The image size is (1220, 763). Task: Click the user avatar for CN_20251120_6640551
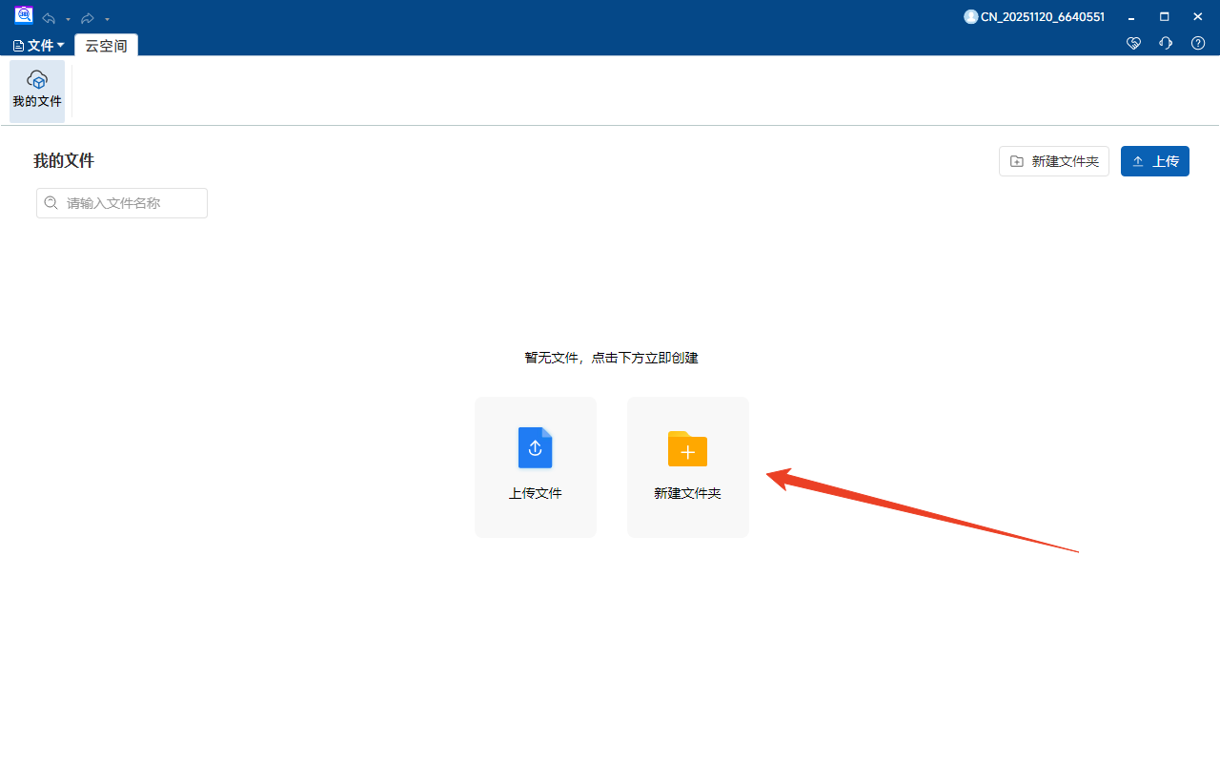click(970, 16)
